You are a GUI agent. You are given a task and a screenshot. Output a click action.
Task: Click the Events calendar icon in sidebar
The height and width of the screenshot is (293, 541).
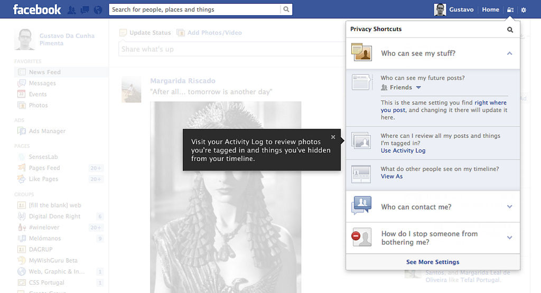point(21,94)
